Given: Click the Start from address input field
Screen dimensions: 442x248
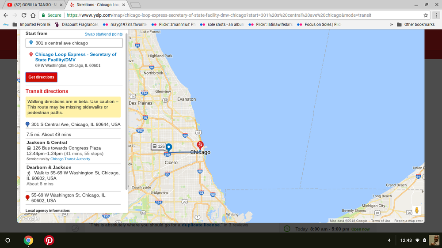Looking at the screenshot, I should coord(74,43).
